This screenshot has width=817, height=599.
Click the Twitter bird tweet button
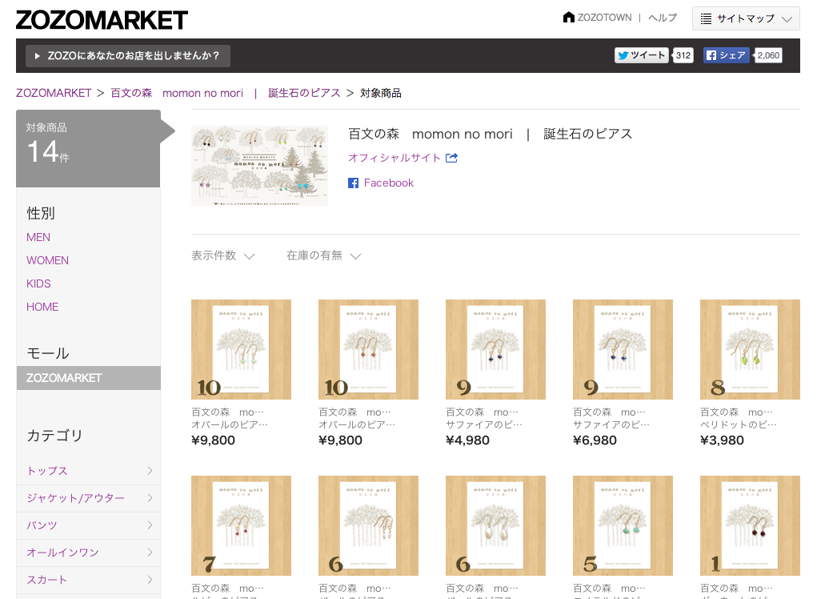[x=642, y=55]
